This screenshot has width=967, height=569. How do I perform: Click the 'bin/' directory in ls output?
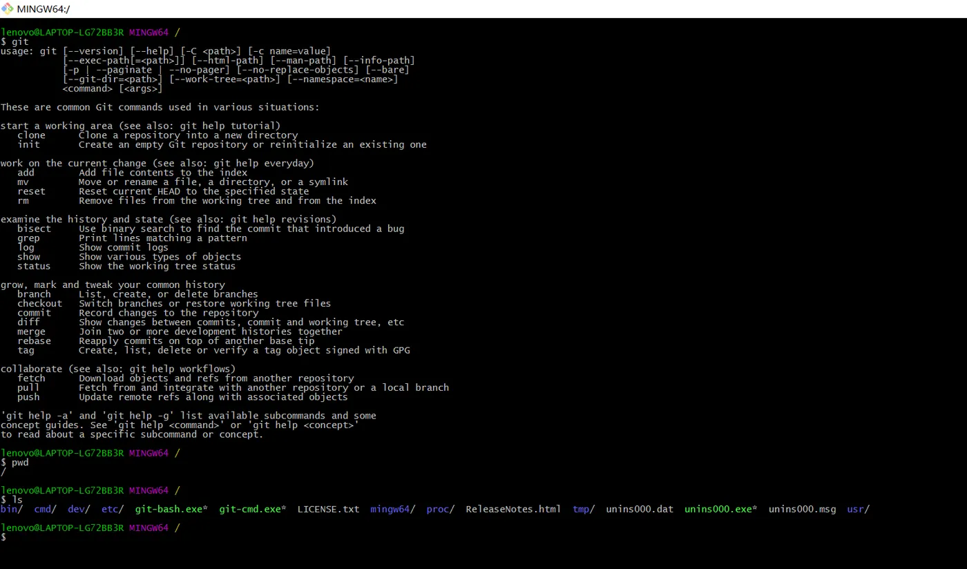coord(12,509)
